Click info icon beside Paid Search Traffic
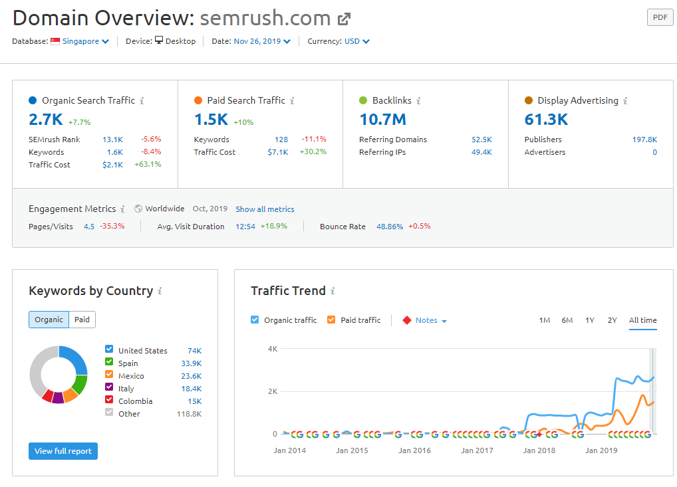This screenshot has height=487, width=677. pos(292,101)
